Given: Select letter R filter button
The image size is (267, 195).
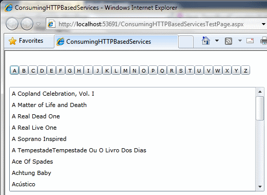Looking at the screenshot, I should tap(171, 70).
